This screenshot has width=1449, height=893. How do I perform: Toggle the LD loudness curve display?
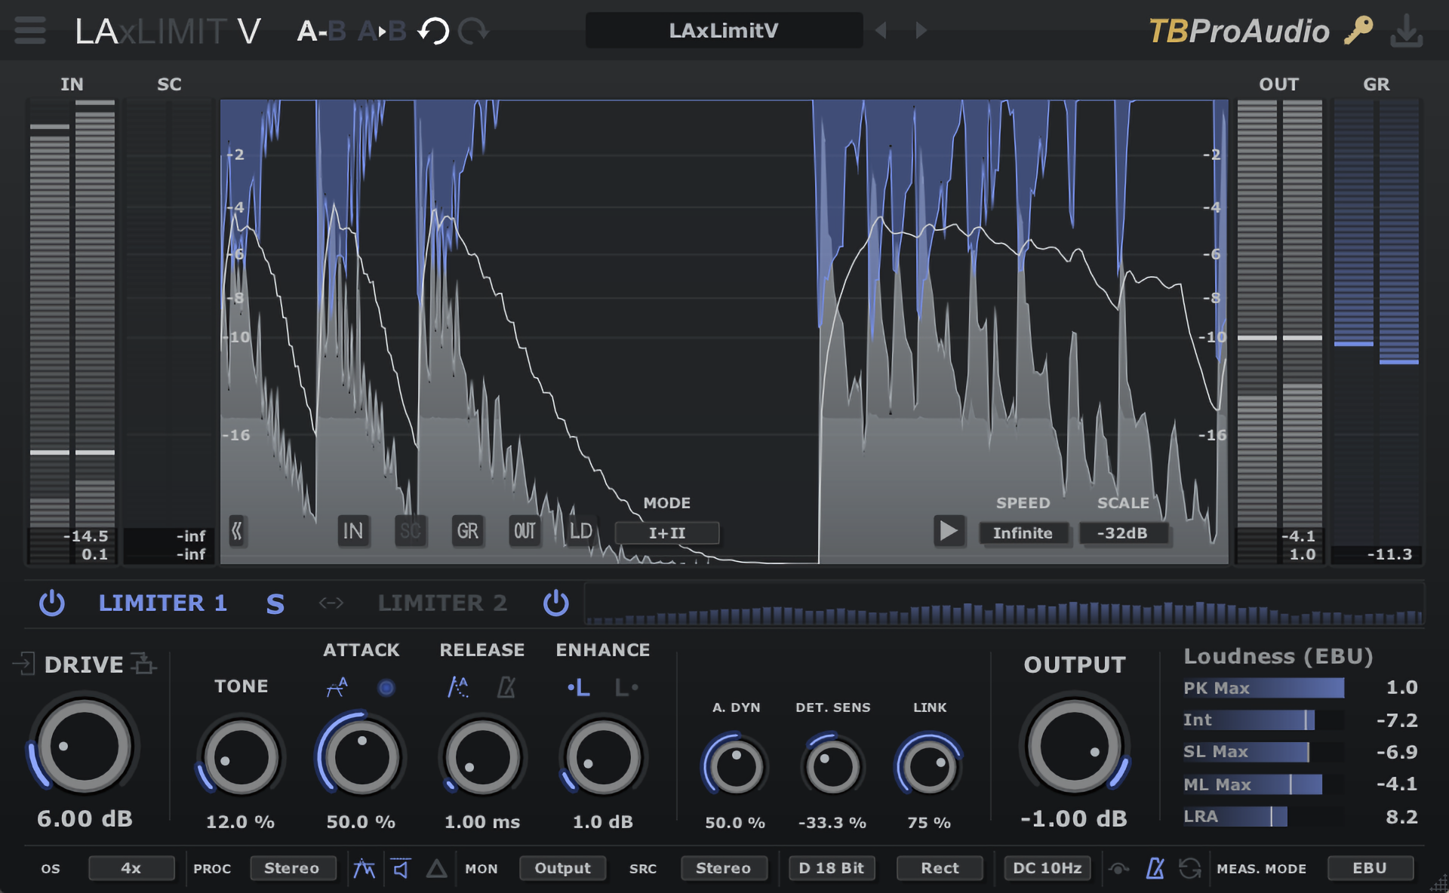click(x=581, y=531)
